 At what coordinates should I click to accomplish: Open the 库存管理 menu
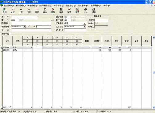pyautogui.click(x=59, y=6)
